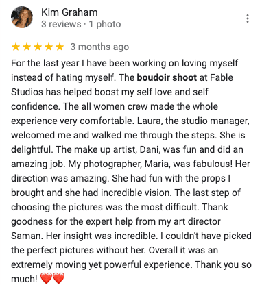
Task: Click the name 'Dani' in the review
Action: (x=150, y=149)
